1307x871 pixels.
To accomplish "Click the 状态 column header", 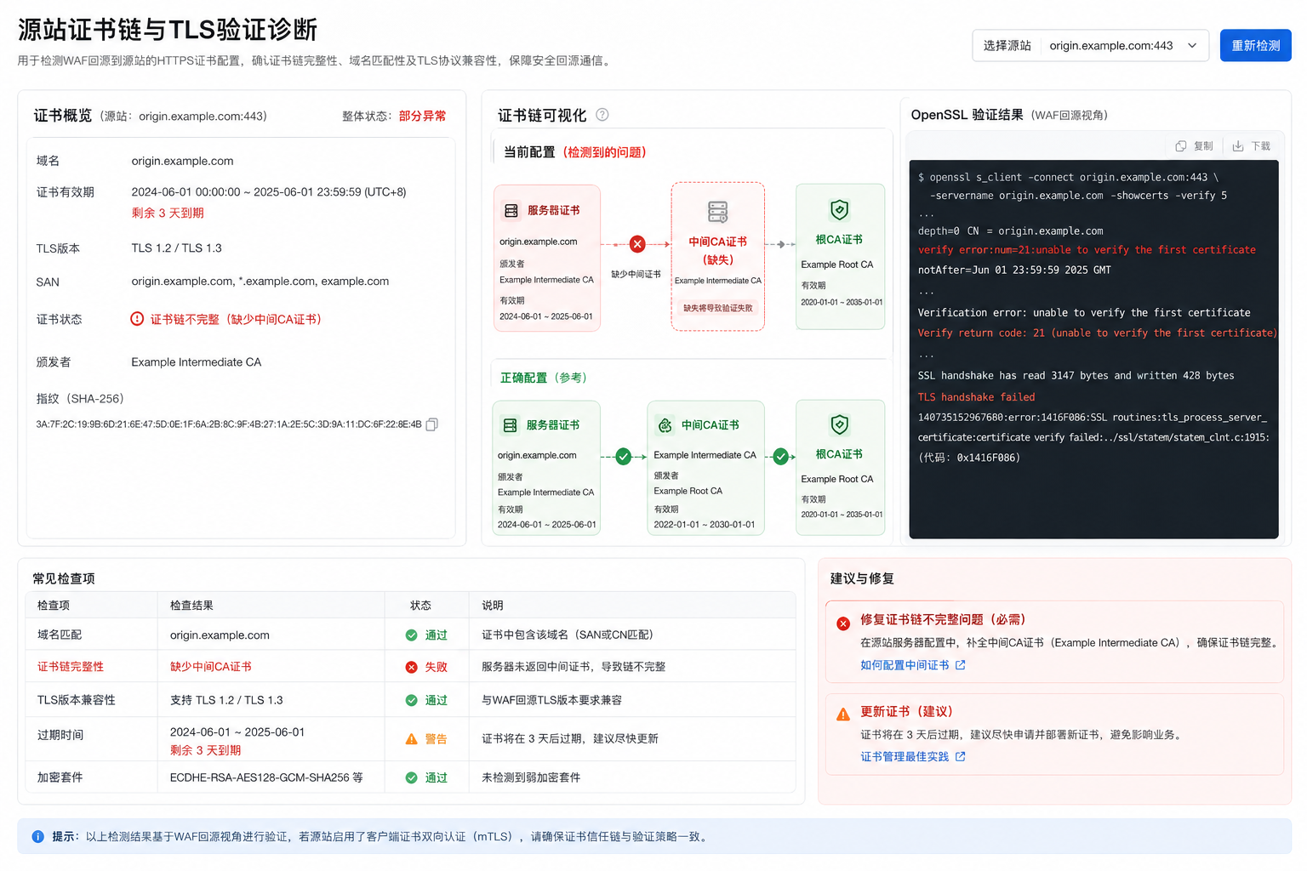I will click(420, 606).
